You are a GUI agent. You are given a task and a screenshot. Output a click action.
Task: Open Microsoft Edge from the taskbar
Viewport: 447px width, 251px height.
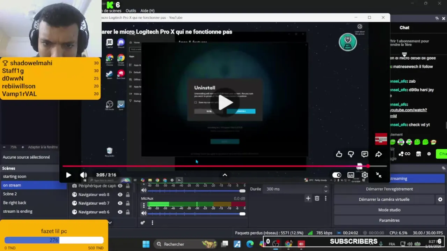(x=250, y=244)
